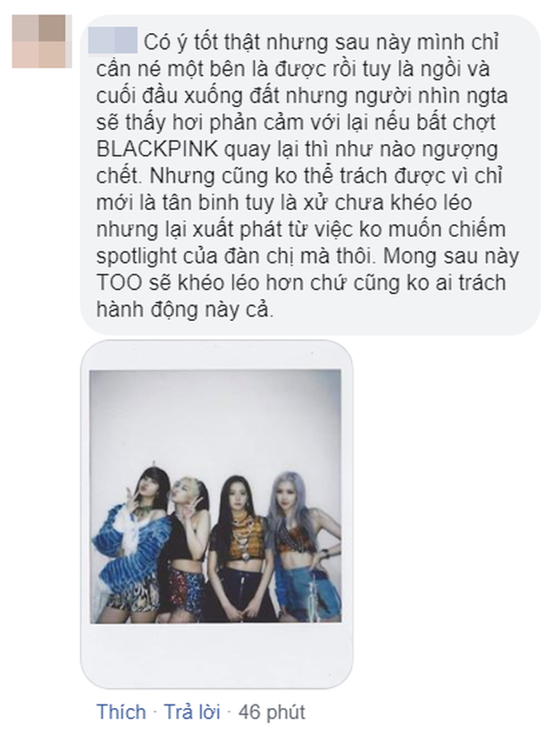Click the blank white bottom strip of the polaroid

tap(216, 652)
